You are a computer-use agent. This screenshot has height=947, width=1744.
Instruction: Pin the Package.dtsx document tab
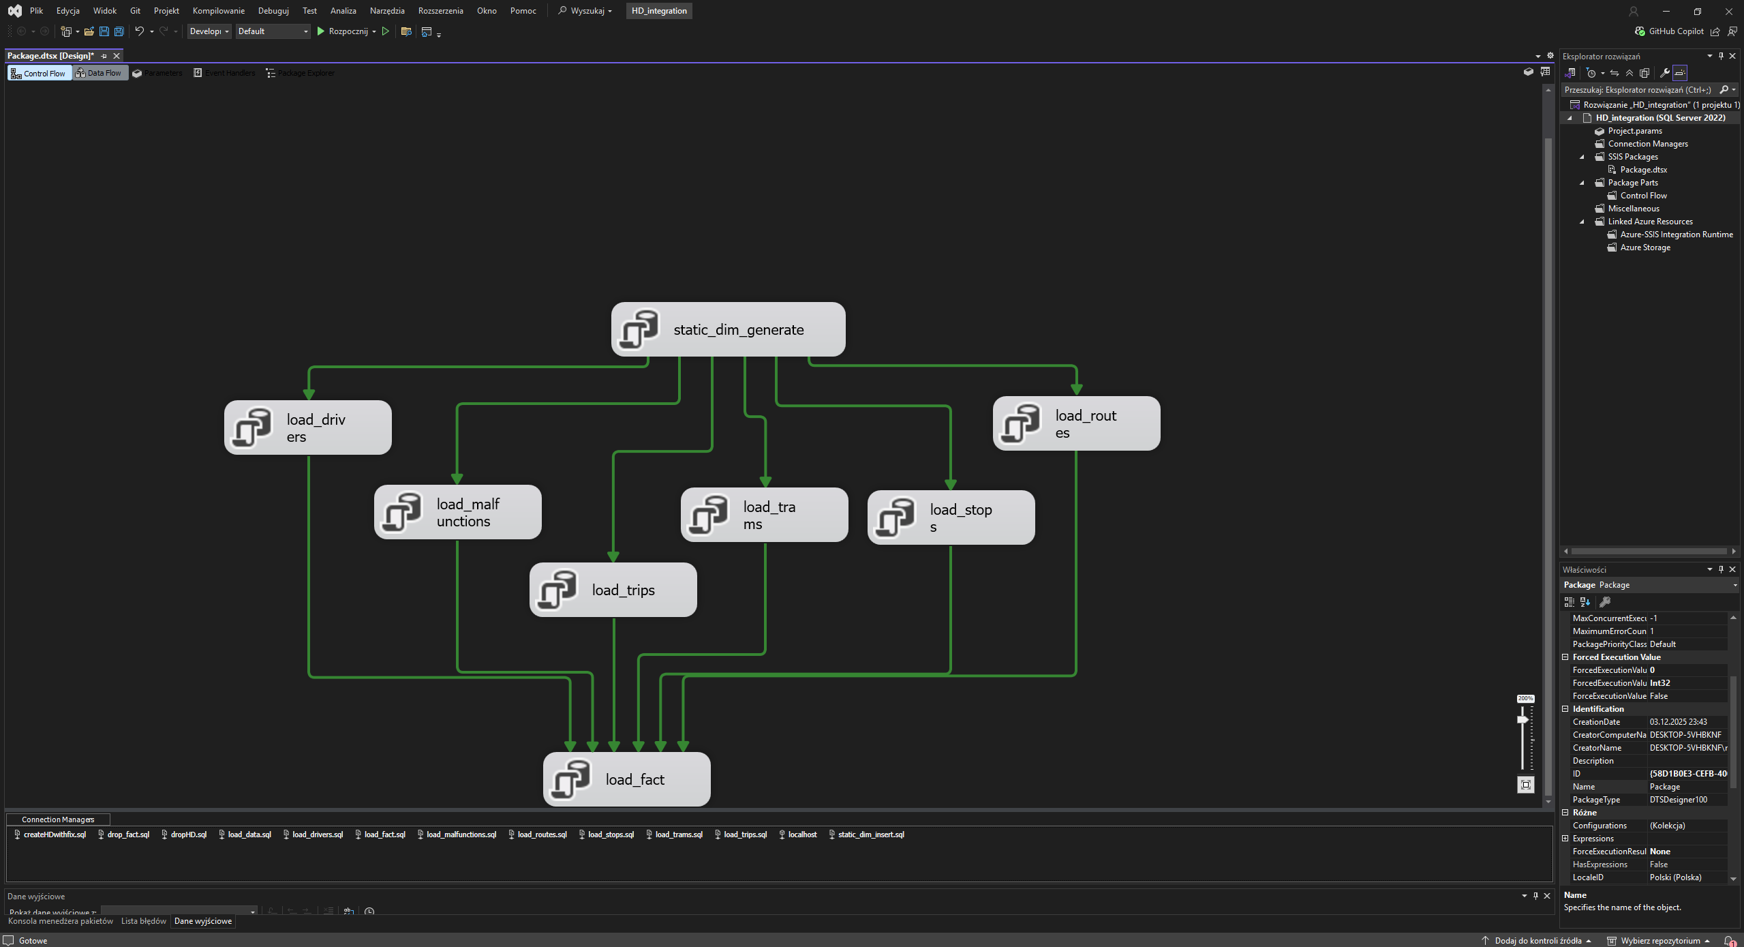[x=104, y=56]
